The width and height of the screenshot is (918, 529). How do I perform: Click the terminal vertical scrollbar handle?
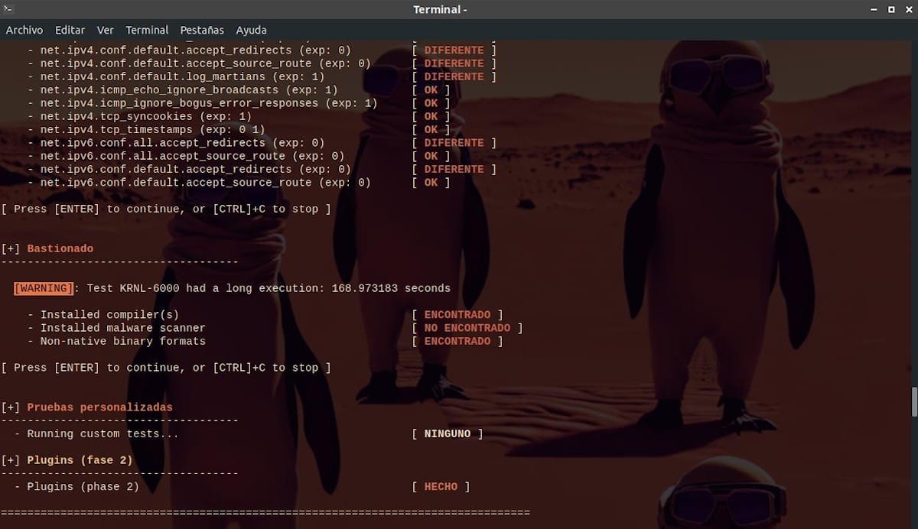pos(914,401)
